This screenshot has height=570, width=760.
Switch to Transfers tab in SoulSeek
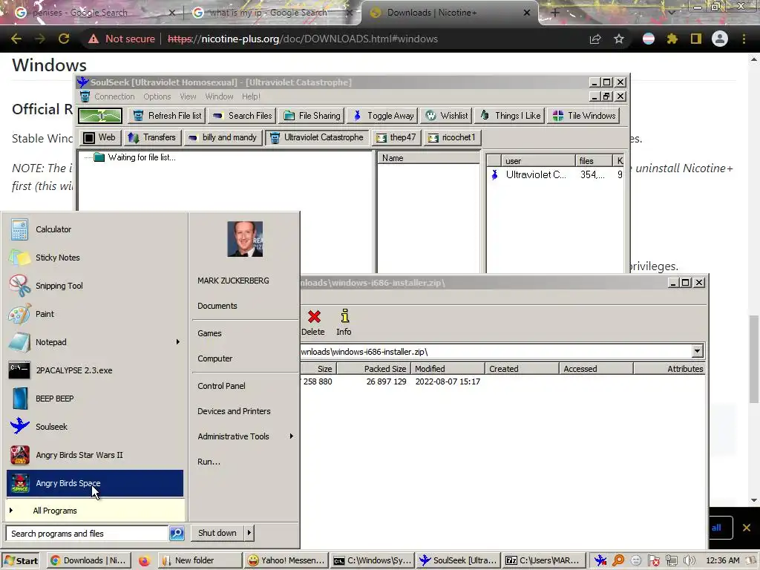[x=152, y=137]
